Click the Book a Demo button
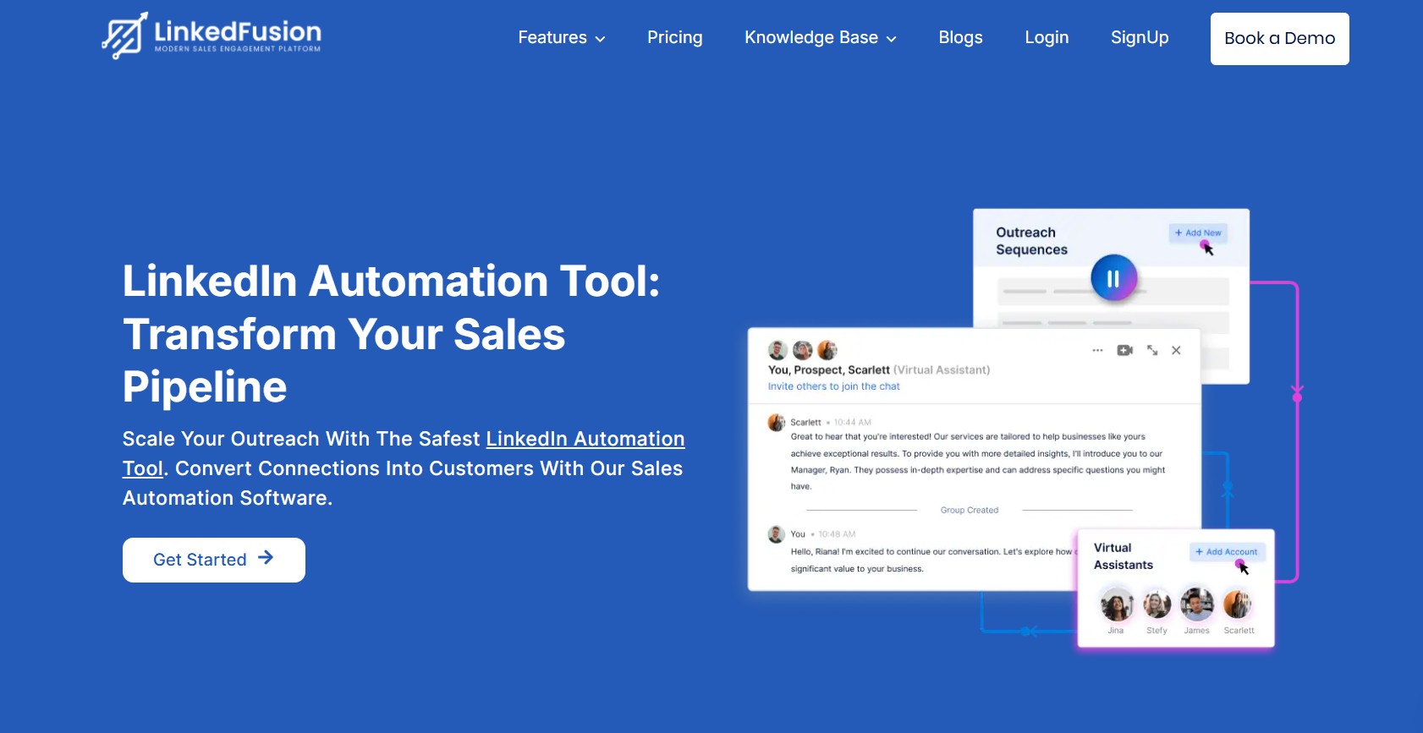 point(1279,39)
